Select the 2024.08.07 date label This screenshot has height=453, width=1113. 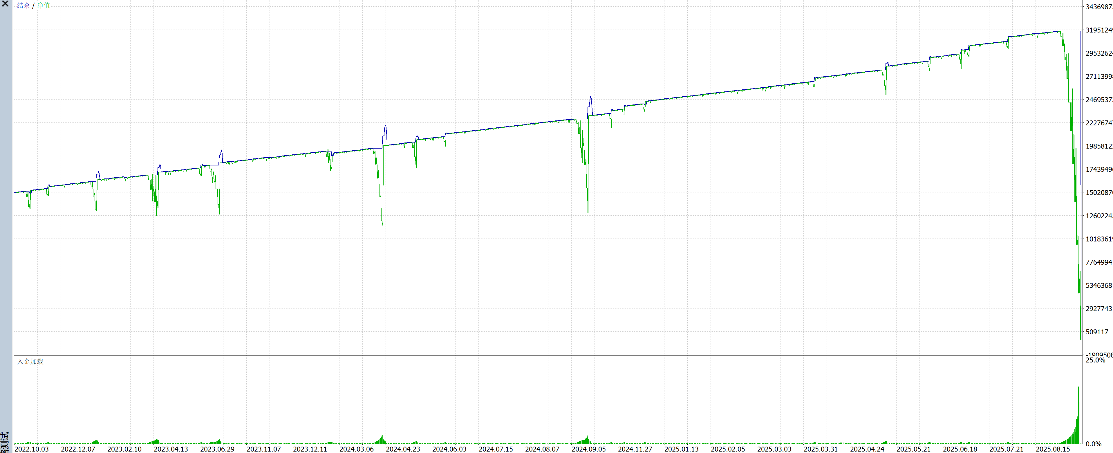click(x=542, y=449)
